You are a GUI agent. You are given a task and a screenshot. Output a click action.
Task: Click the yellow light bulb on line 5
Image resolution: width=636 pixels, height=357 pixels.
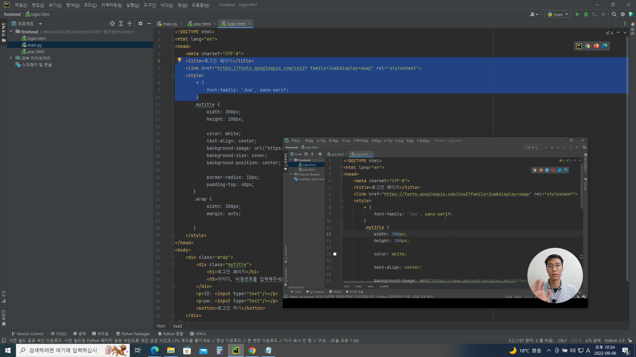click(x=180, y=60)
